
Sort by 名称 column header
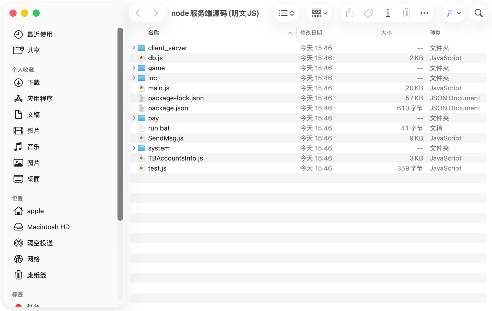click(x=153, y=33)
